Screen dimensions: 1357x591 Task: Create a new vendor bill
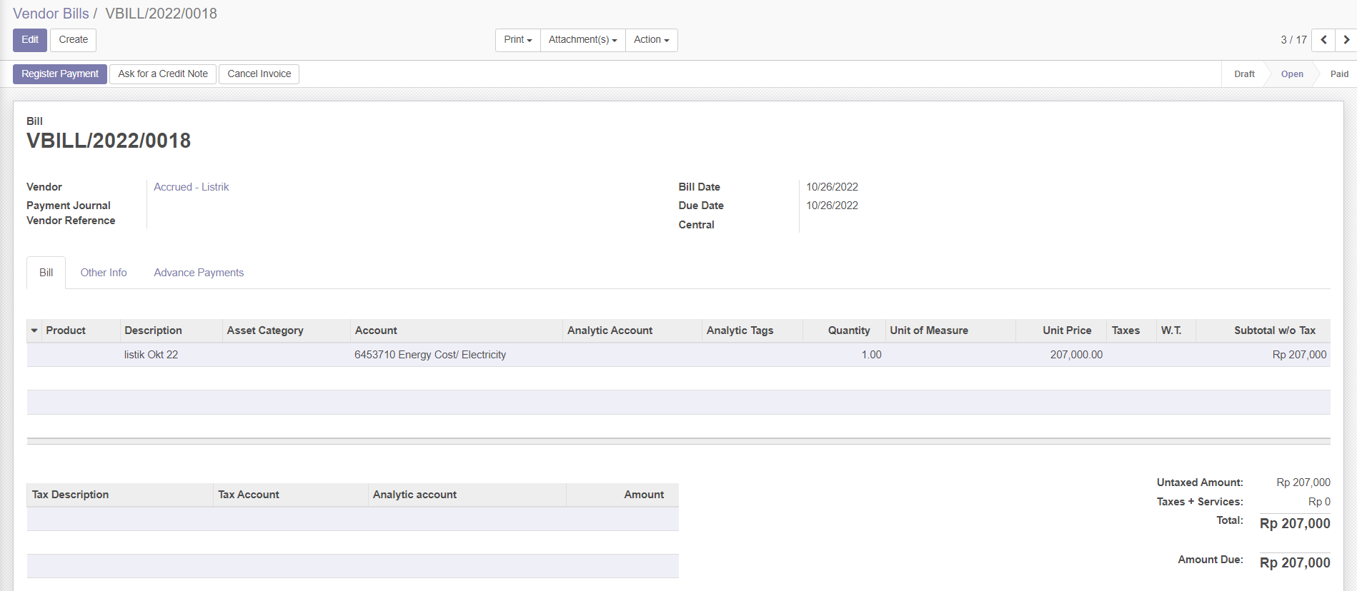point(73,40)
